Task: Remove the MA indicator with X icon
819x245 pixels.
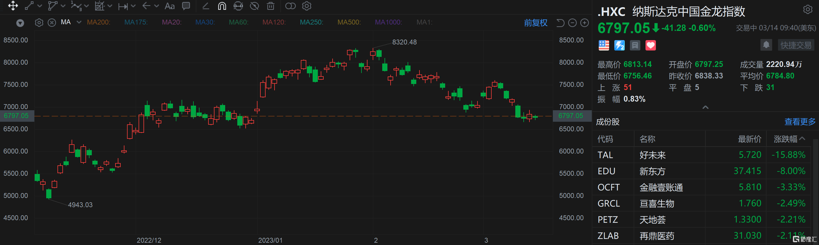Action: coord(52,23)
